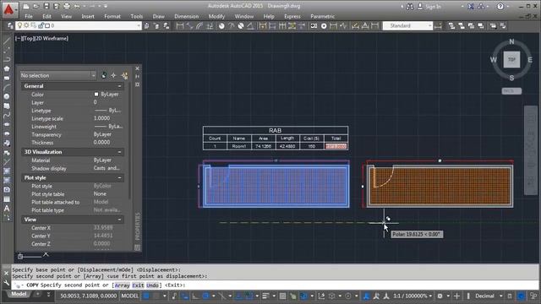Screen dimensions: 541x304
Task: Open the Parametric menu
Action: click(x=322, y=16)
